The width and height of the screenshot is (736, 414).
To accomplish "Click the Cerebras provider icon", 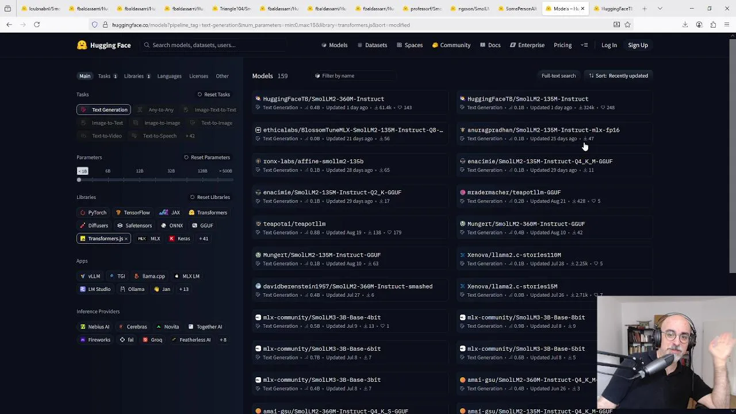I will click(121, 327).
